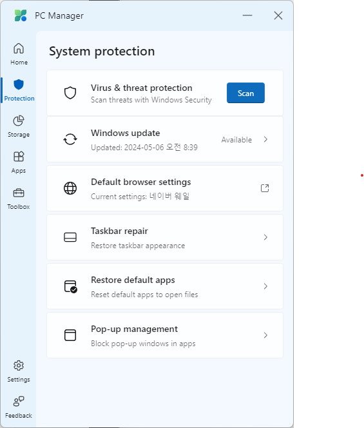Click the 'Updated: 2024-05-06' timestamp text
Screen dimensions: 364x428
(144, 148)
